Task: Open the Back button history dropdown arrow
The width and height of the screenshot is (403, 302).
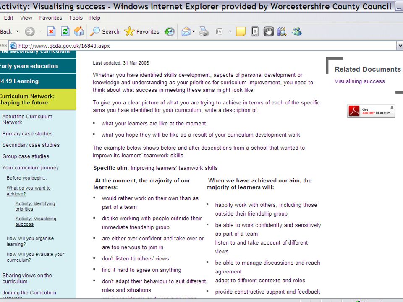Action: click(x=18, y=31)
